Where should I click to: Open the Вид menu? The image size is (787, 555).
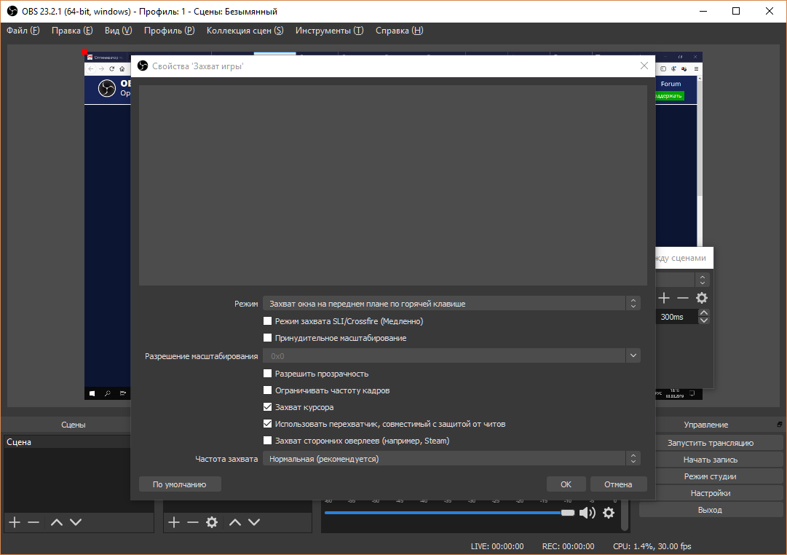119,31
